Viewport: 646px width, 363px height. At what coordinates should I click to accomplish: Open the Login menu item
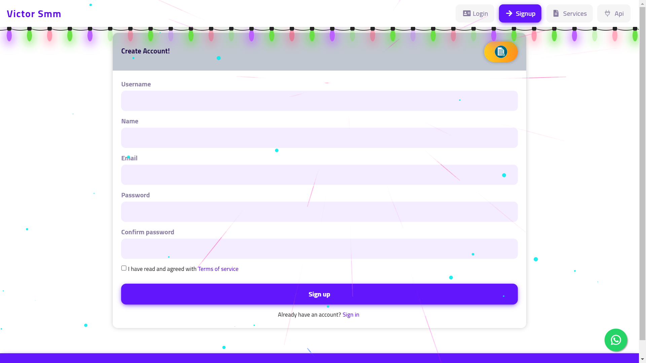click(475, 13)
